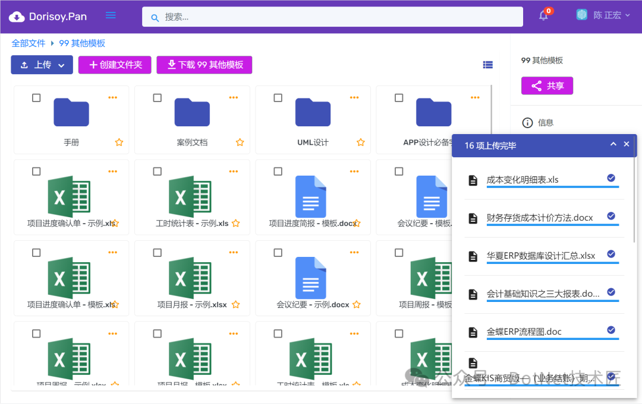Close the upload completed panel
This screenshot has height=404, width=642.
coord(627,144)
